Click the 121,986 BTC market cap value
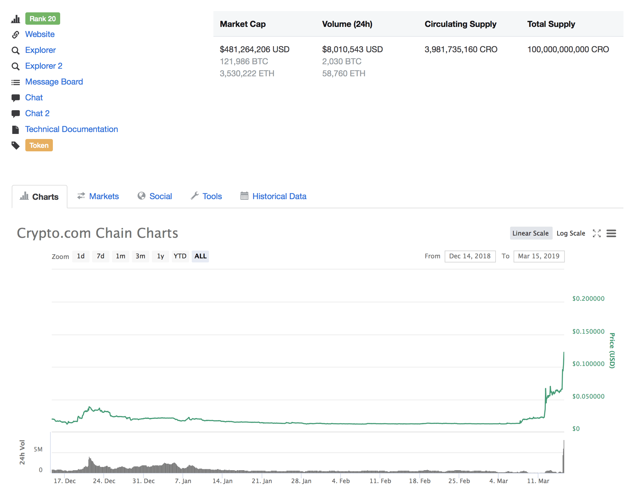The image size is (632, 492). [x=244, y=61]
